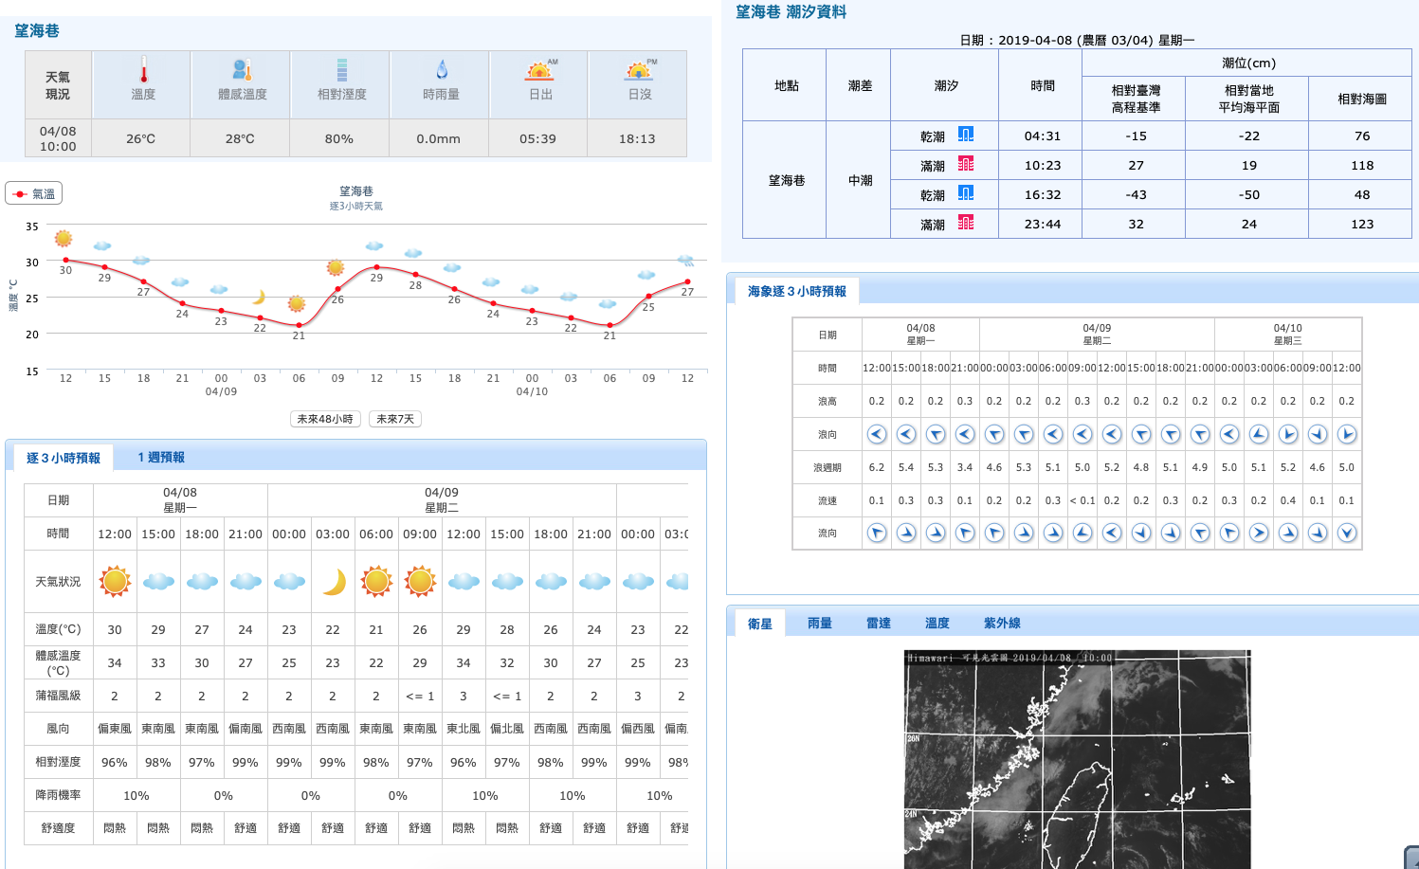1419x869 pixels.
Task: Click the sunny icon for 04/08 12:00 forecast
Action: [x=115, y=581]
